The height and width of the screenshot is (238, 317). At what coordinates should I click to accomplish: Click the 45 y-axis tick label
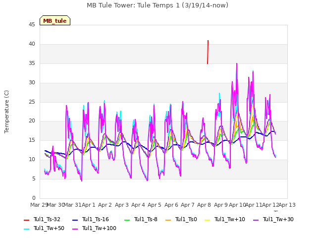tap(32, 24)
